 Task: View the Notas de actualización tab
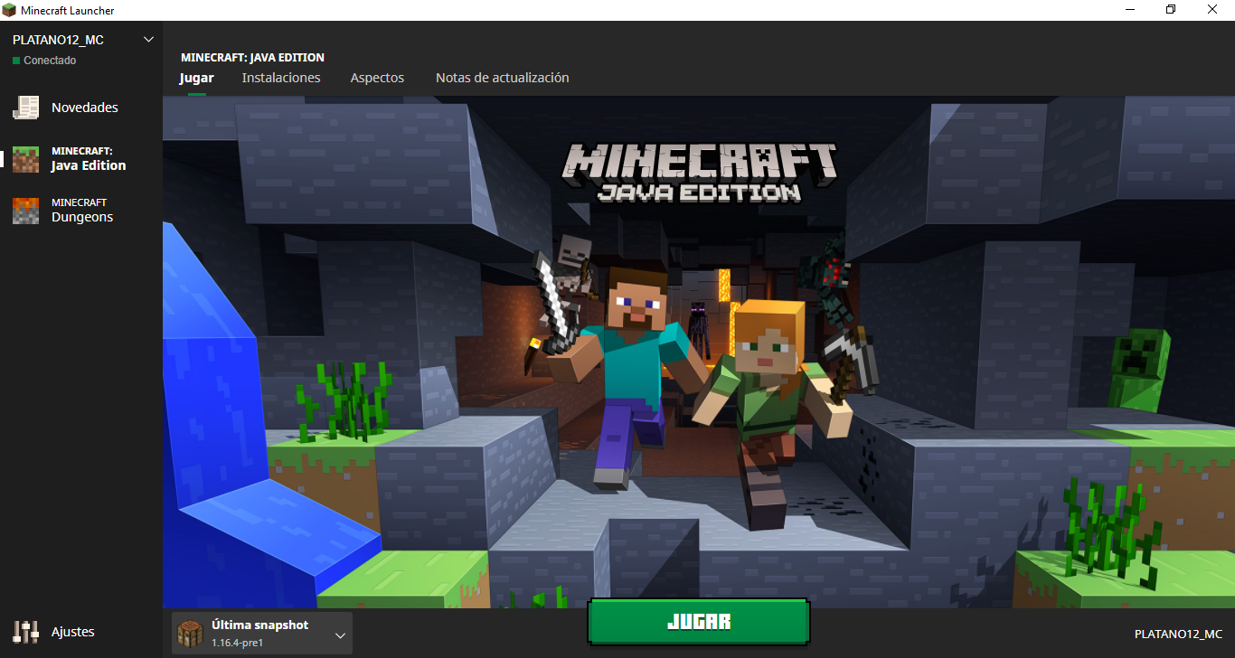[502, 78]
